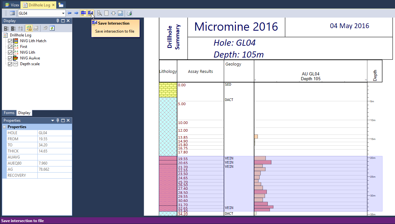
Task: Click the FROM value 19.55
Action: 55,139
